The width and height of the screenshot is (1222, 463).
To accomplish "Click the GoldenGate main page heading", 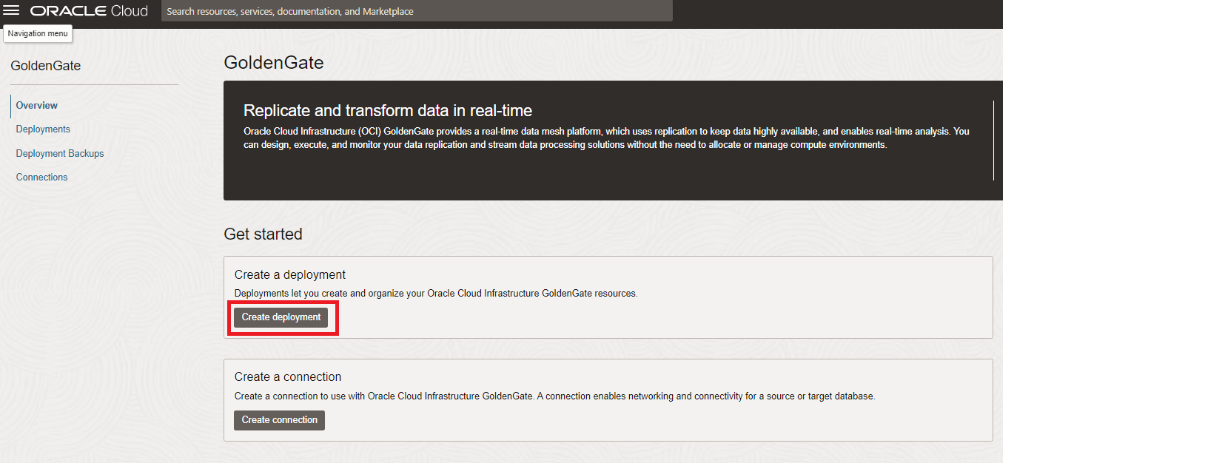I will pyautogui.click(x=274, y=63).
